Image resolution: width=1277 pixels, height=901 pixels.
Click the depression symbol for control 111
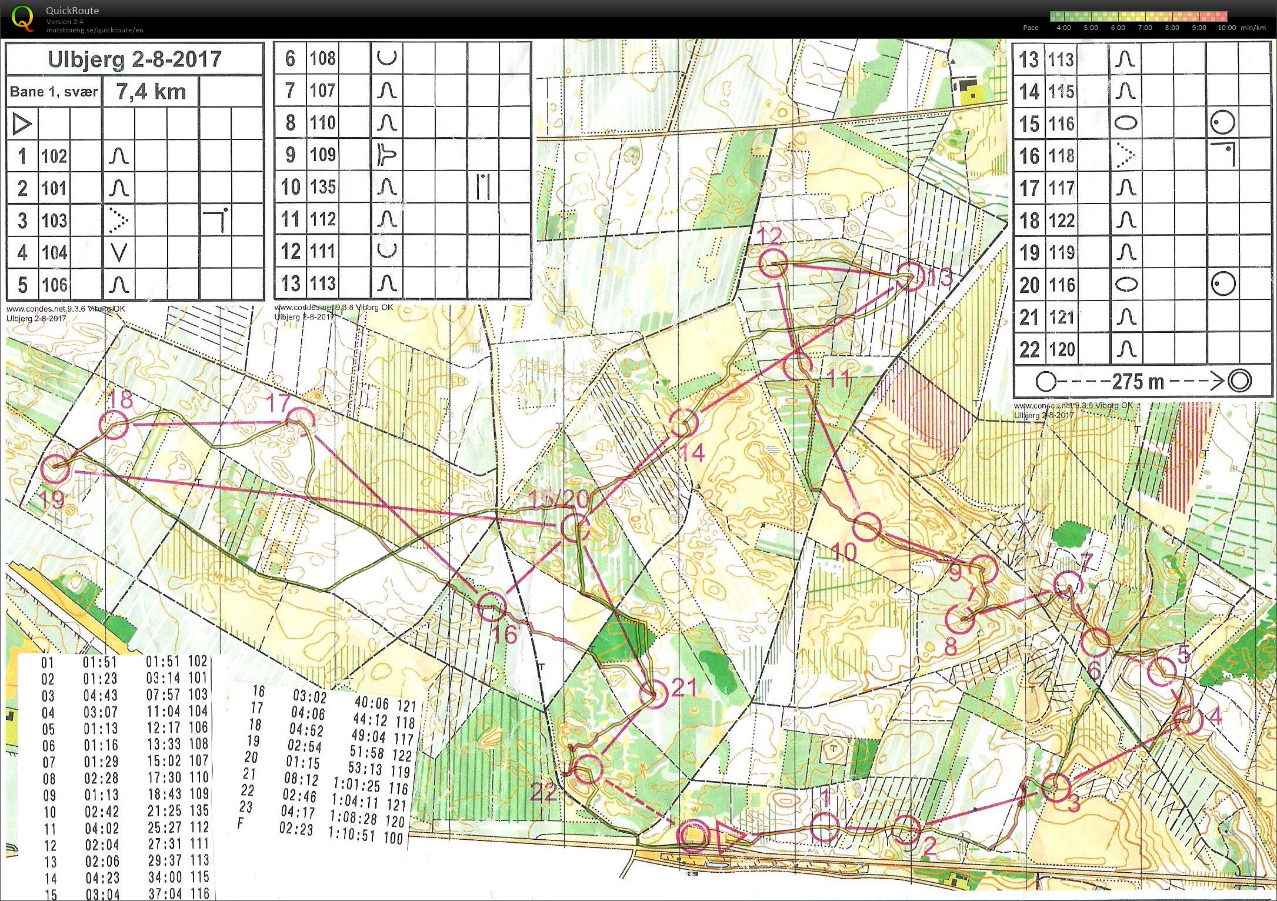coord(386,251)
